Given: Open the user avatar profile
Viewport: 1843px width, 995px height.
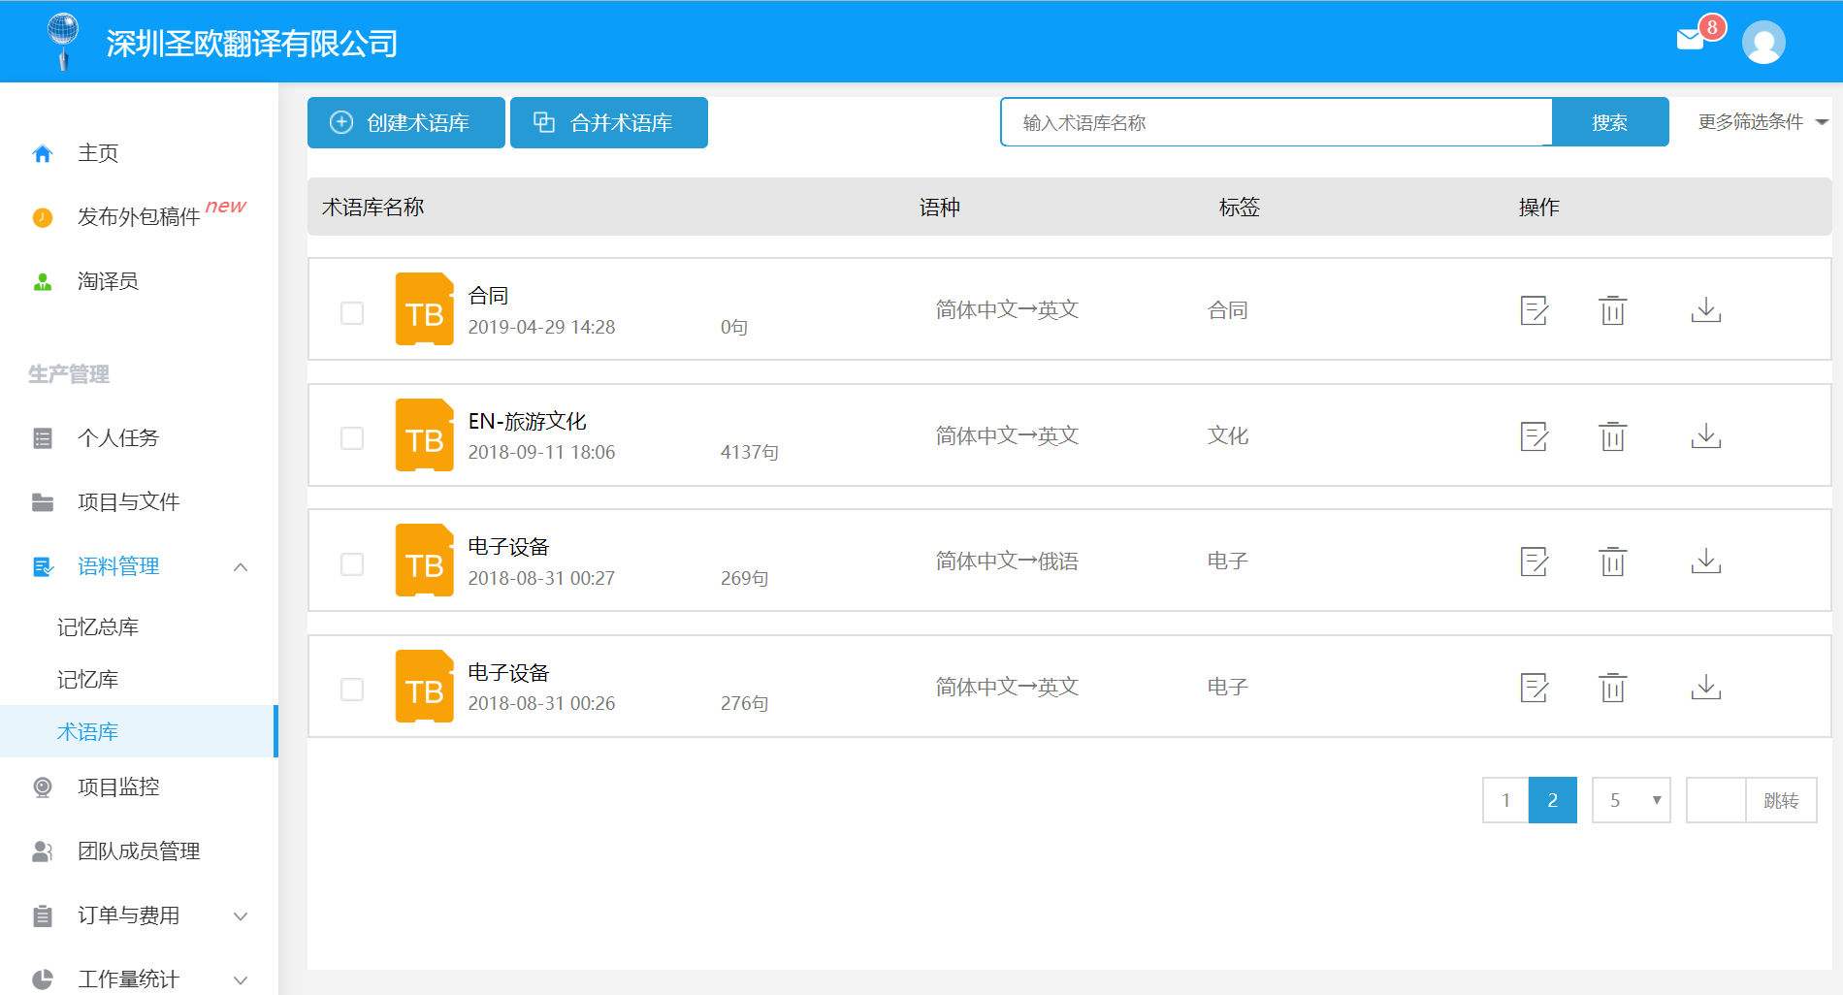Looking at the screenshot, I should pos(1762,43).
